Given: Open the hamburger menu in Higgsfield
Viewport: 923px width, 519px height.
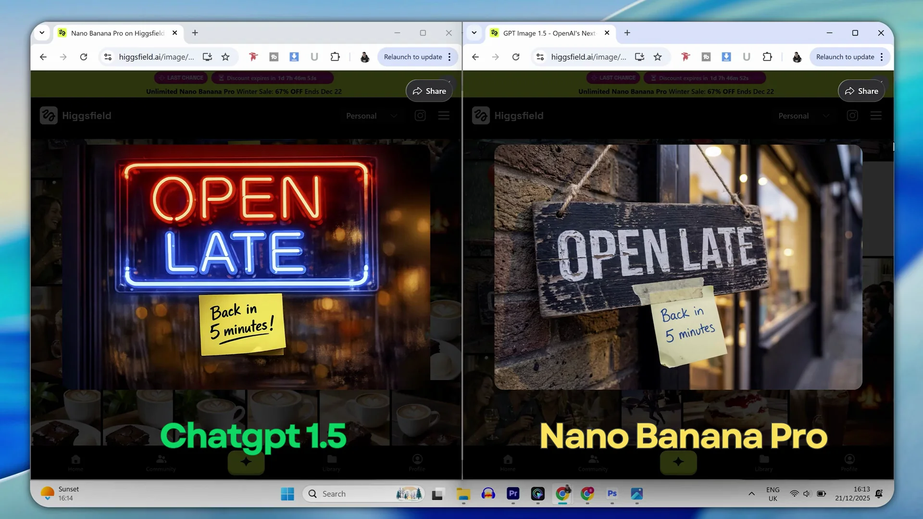Looking at the screenshot, I should (x=443, y=115).
